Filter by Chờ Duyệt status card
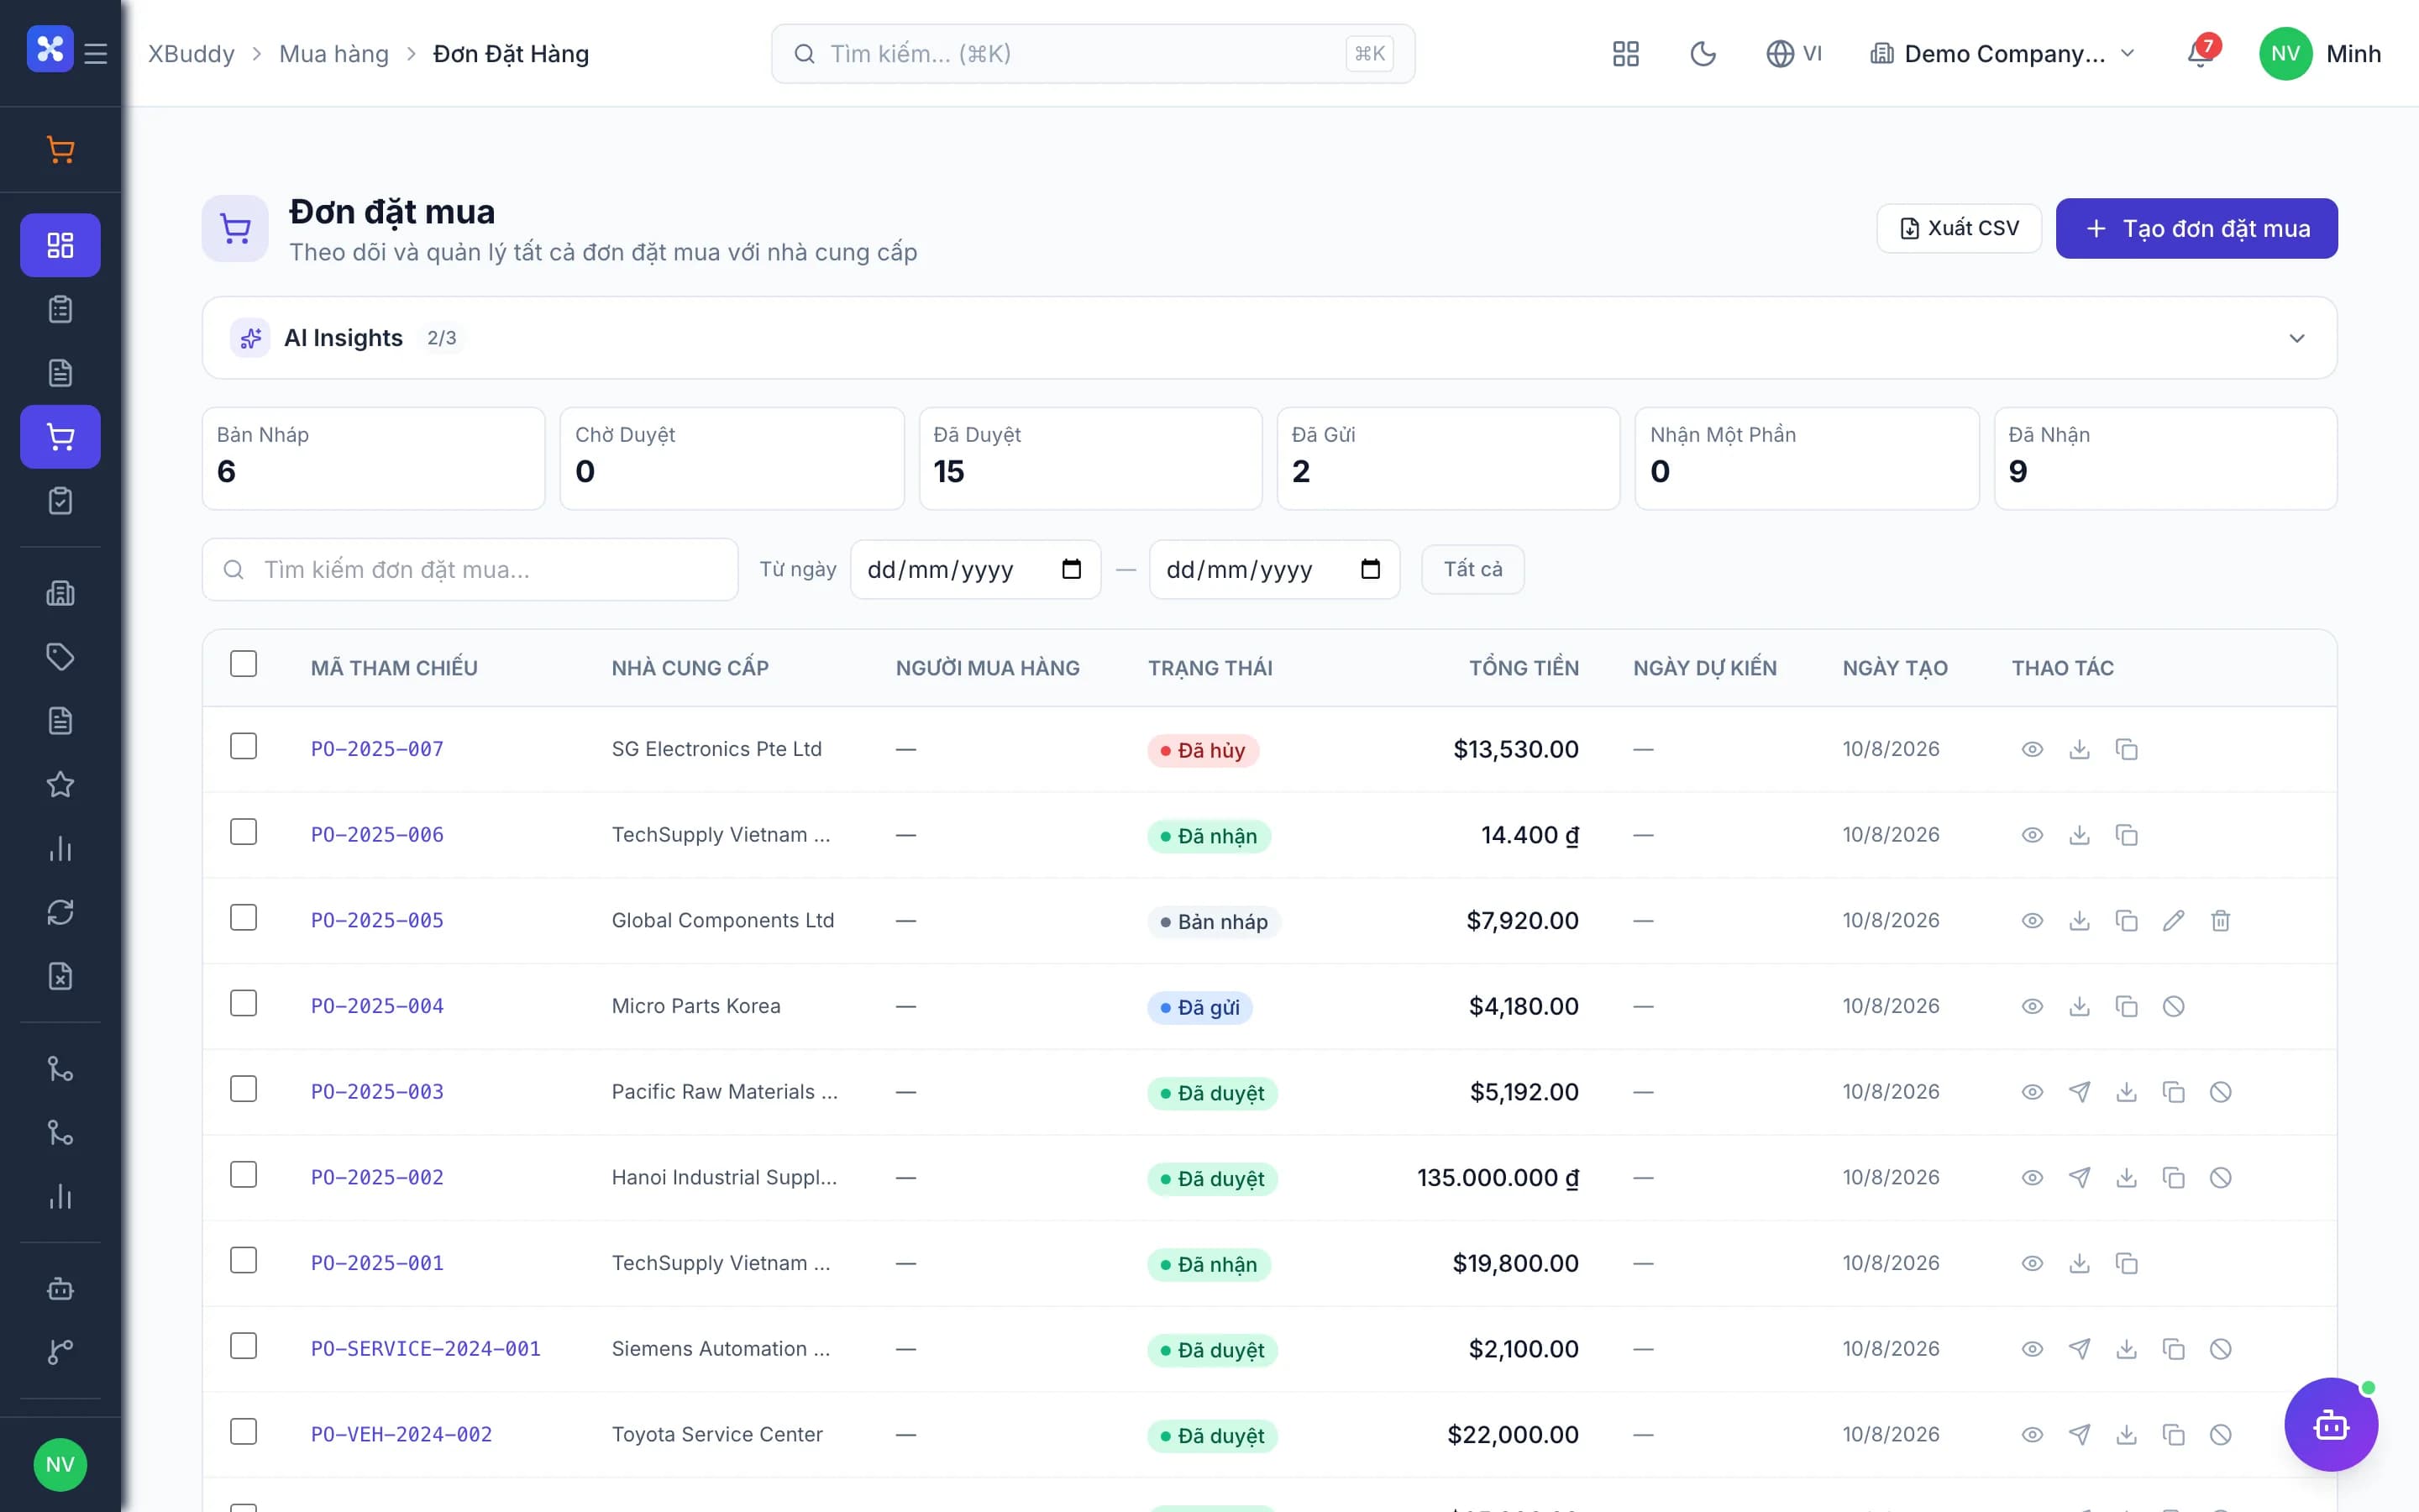2419x1512 pixels. point(732,459)
